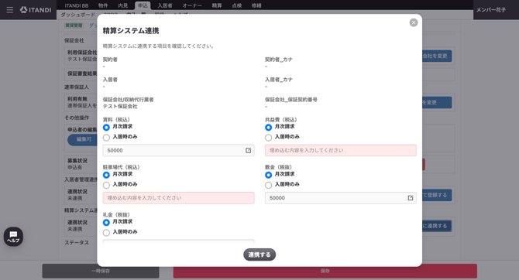The width and height of the screenshot is (519, 280).
Task: Click the edit icon in 賃料 field
Action: click(x=248, y=150)
